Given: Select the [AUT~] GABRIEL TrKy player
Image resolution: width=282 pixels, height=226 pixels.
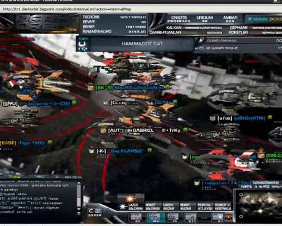Looking at the screenshot, I should 144,130.
